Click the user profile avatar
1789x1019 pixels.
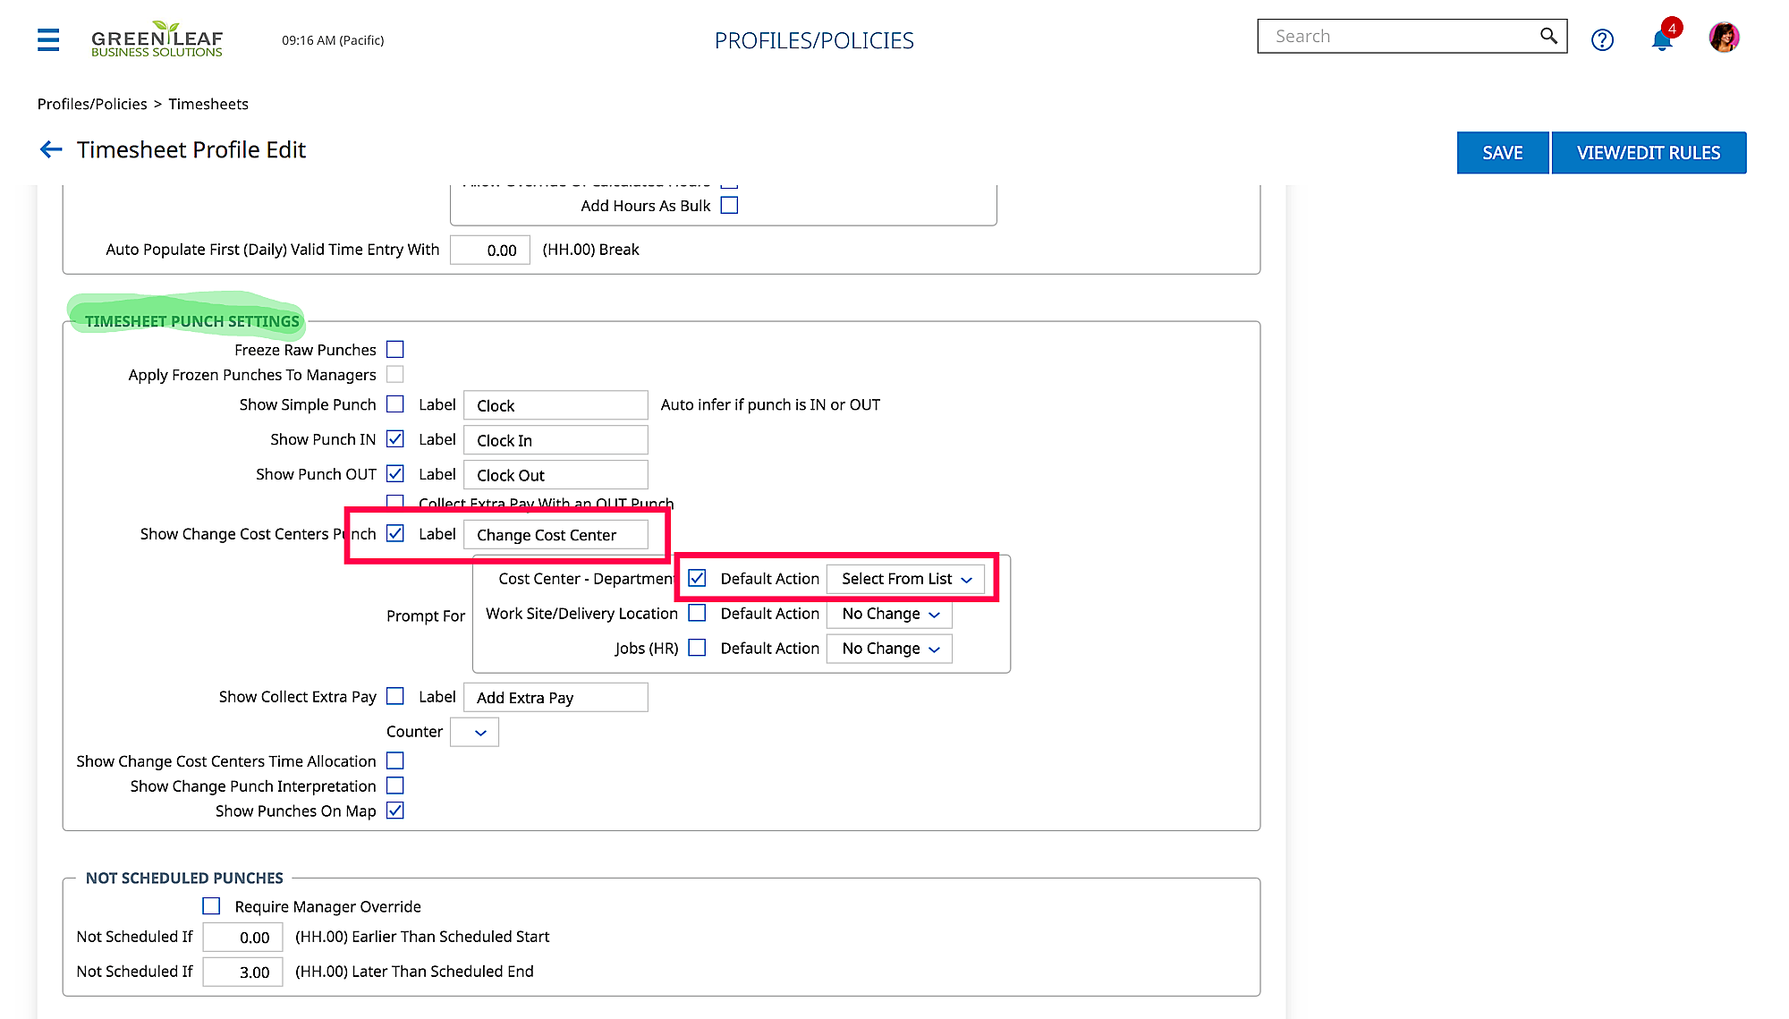(x=1724, y=38)
